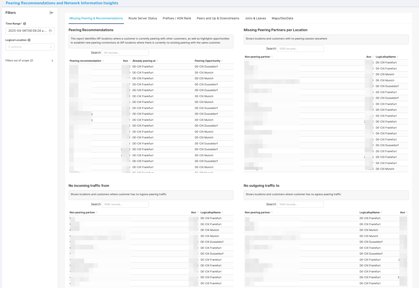The width and height of the screenshot is (419, 288).
Task: Sort by Peering Opportunity column icon
Action: (x=222, y=61)
